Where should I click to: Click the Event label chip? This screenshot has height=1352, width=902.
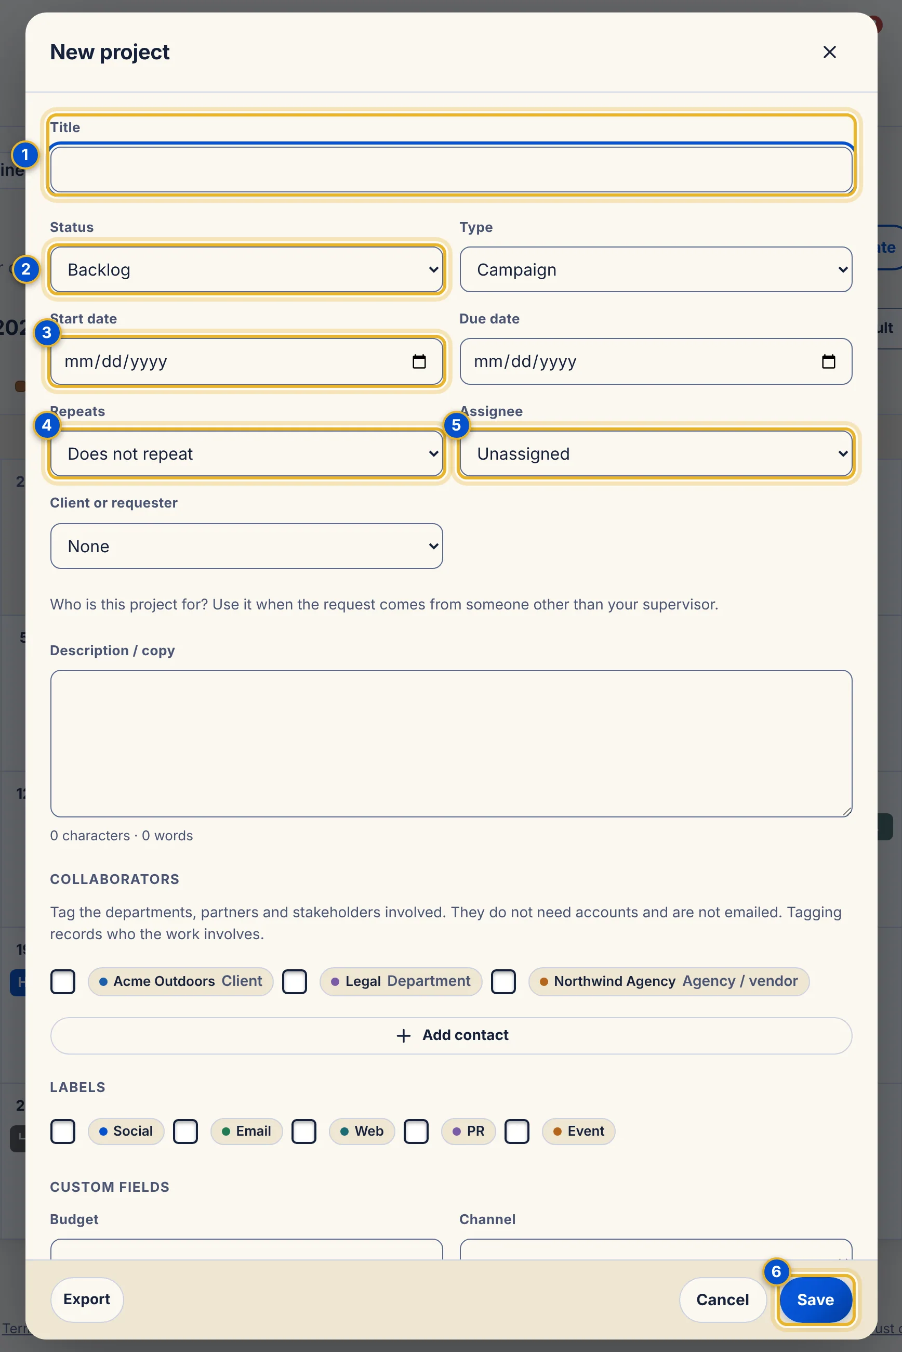pyautogui.click(x=579, y=1131)
